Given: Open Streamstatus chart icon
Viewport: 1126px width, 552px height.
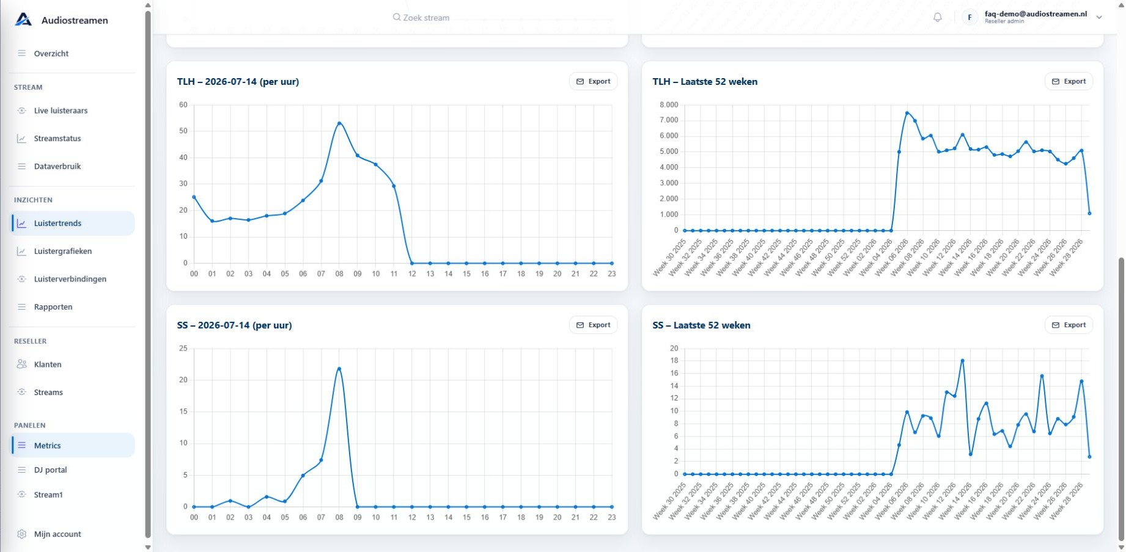Looking at the screenshot, I should point(21,139).
